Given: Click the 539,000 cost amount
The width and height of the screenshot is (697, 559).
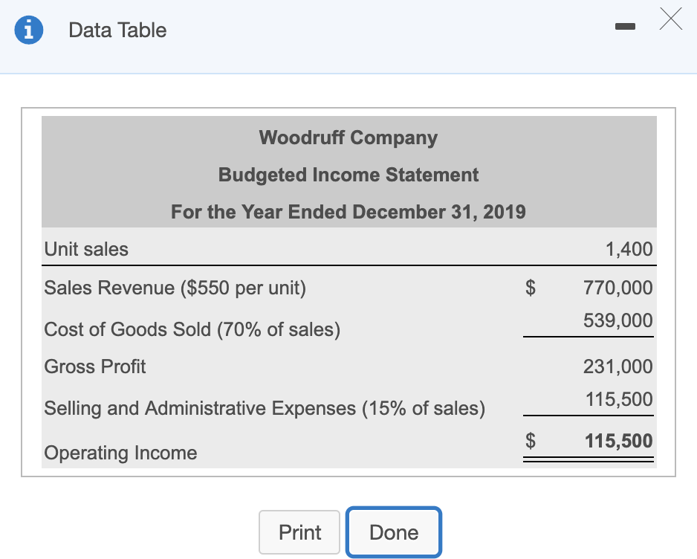Looking at the screenshot, I should point(618,320).
